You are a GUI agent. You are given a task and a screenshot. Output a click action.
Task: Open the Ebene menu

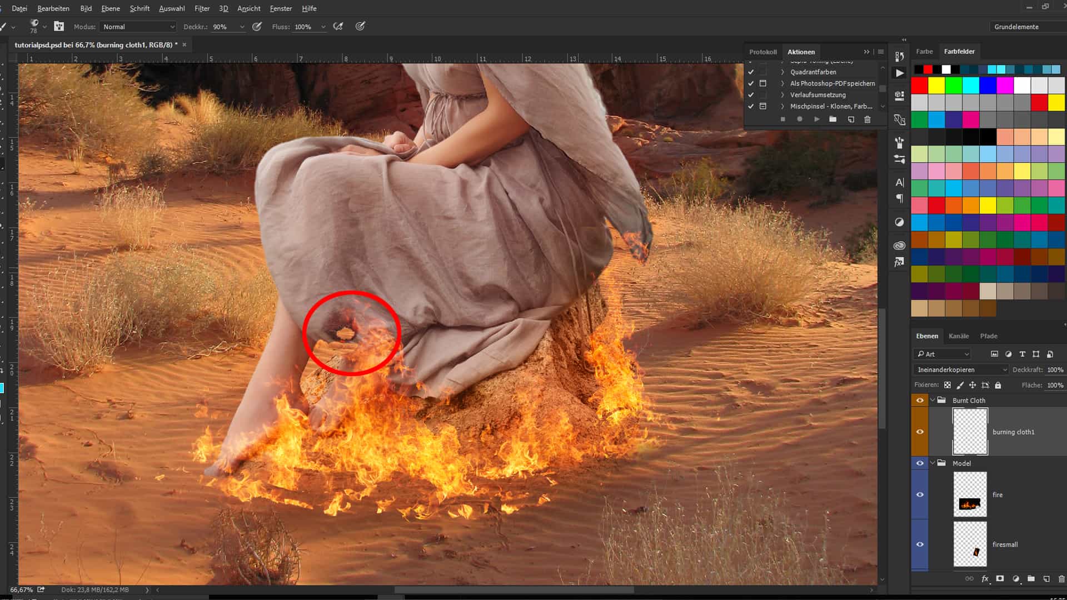coord(111,8)
